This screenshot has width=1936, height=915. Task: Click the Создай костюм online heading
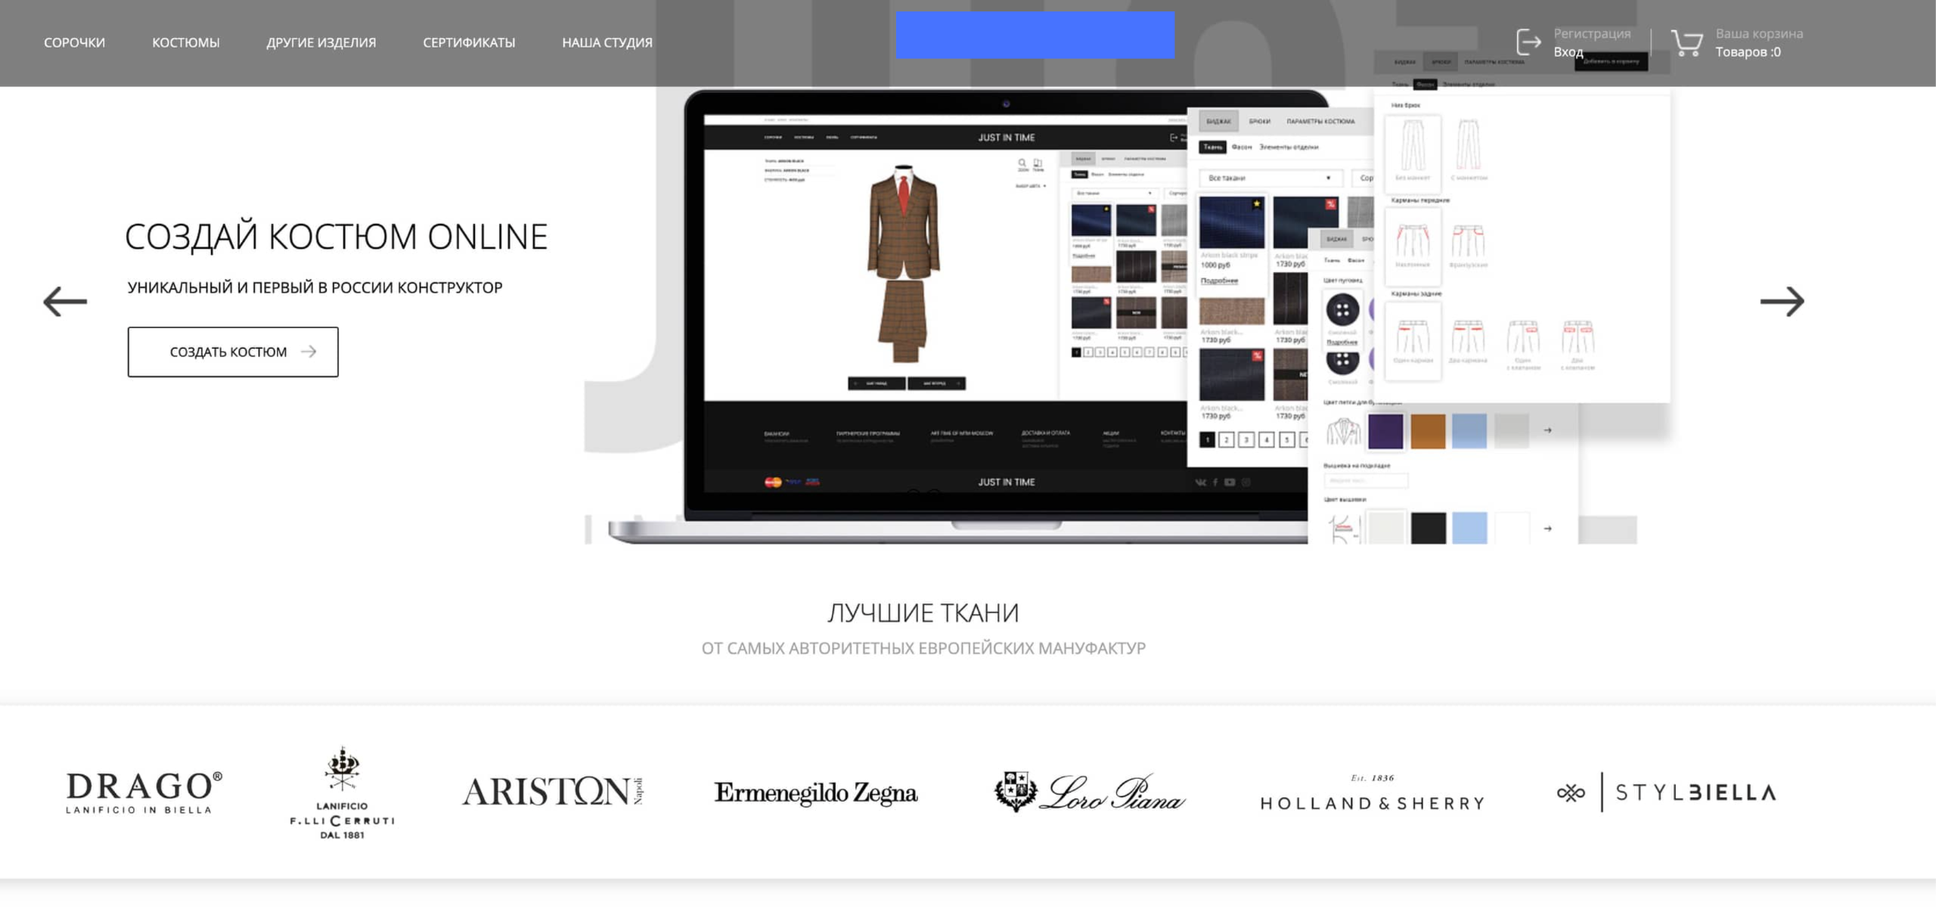pyautogui.click(x=336, y=237)
